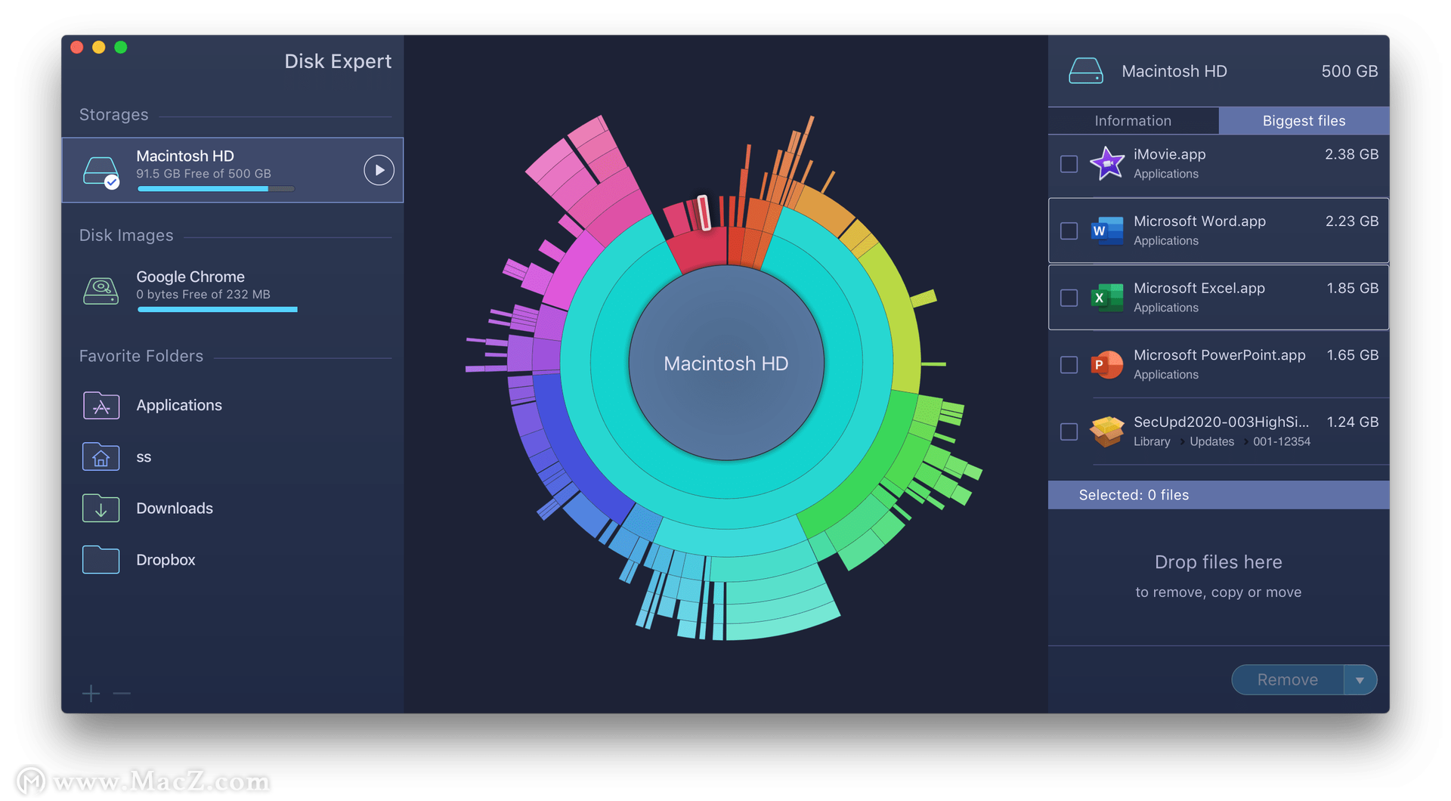This screenshot has height=801, width=1451.
Task: Click the Dropbox folder icon
Action: click(x=101, y=559)
